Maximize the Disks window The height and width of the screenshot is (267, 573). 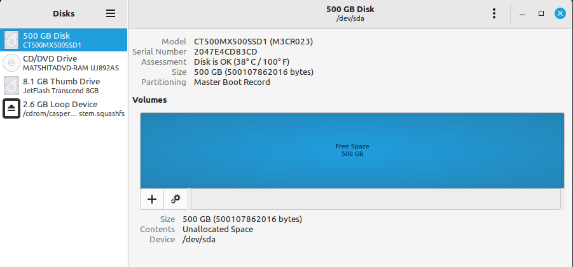pyautogui.click(x=541, y=13)
